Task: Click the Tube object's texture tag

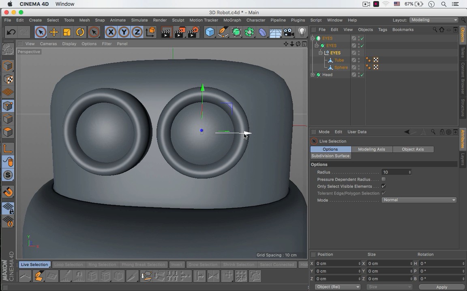Action: tap(376, 60)
